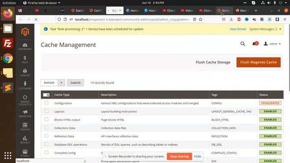
Task: Click Stop sharing button
Action: click(x=179, y=156)
